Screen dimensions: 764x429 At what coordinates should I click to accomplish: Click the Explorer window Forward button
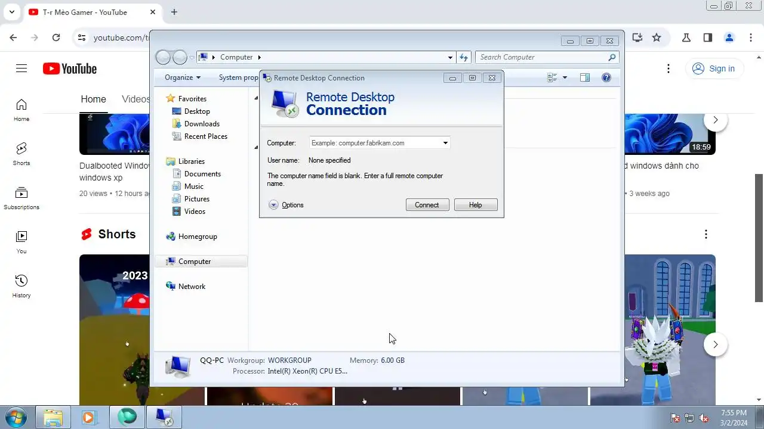(x=180, y=57)
